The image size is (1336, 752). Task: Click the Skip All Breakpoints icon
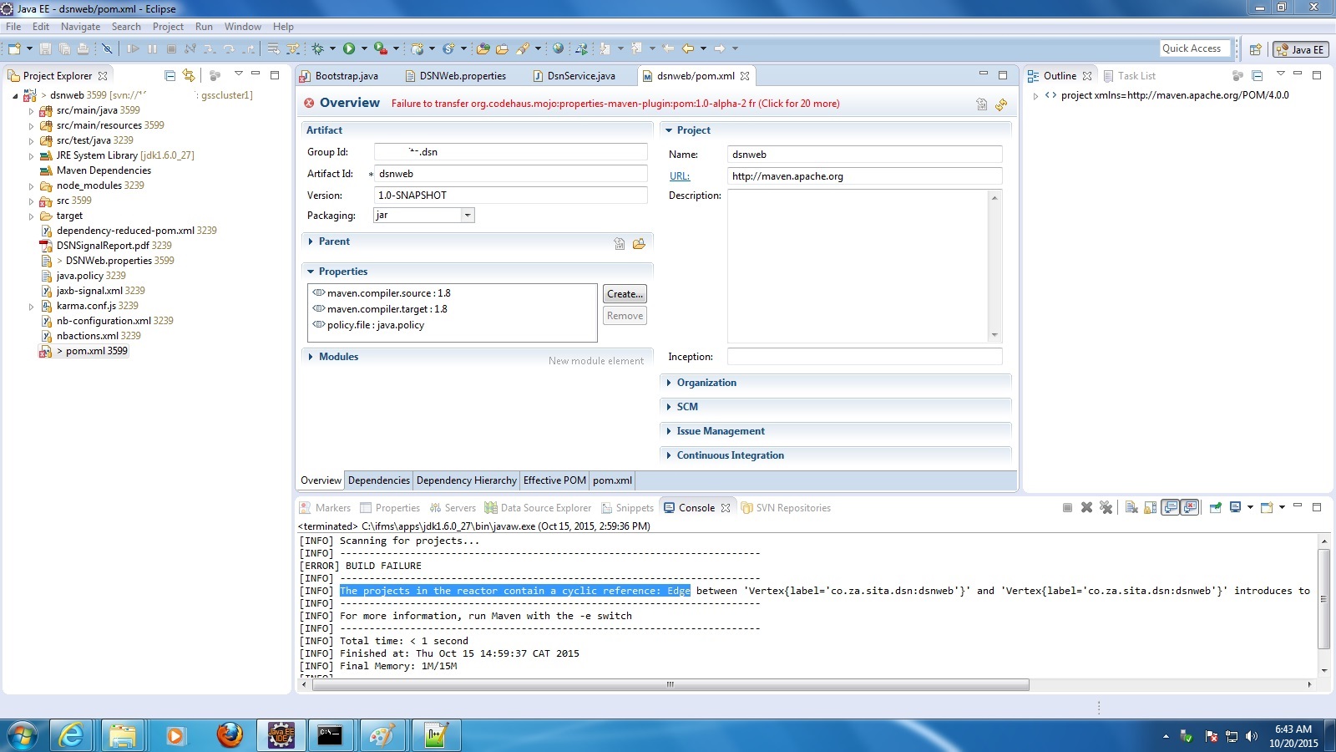coord(107,48)
